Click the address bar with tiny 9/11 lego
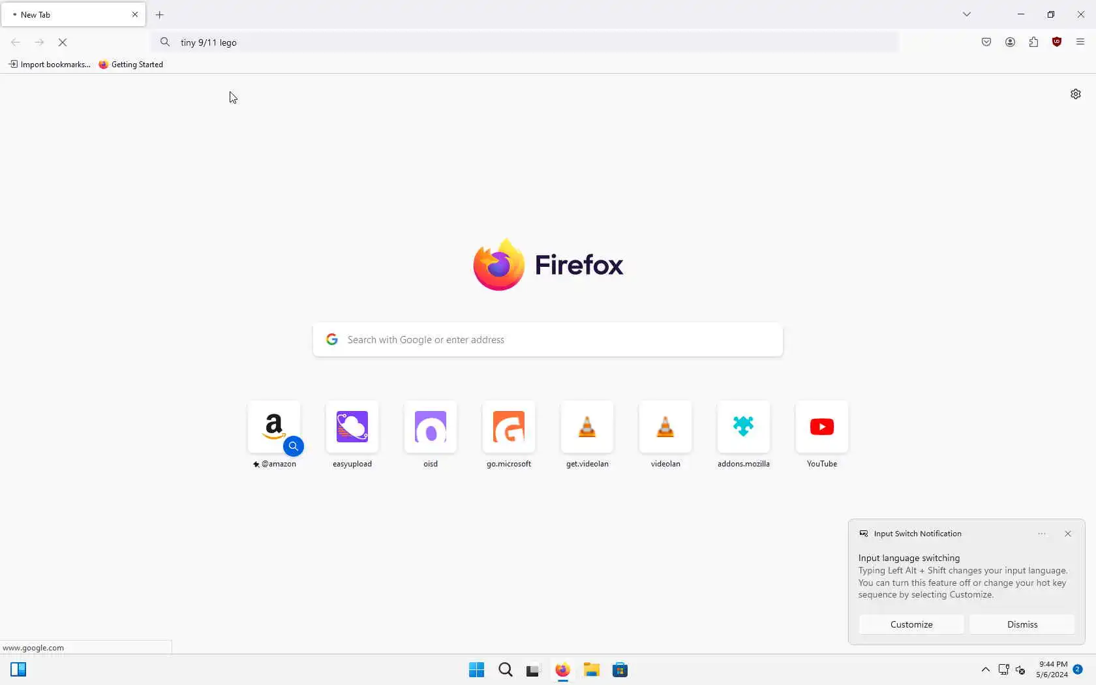 [525, 42]
